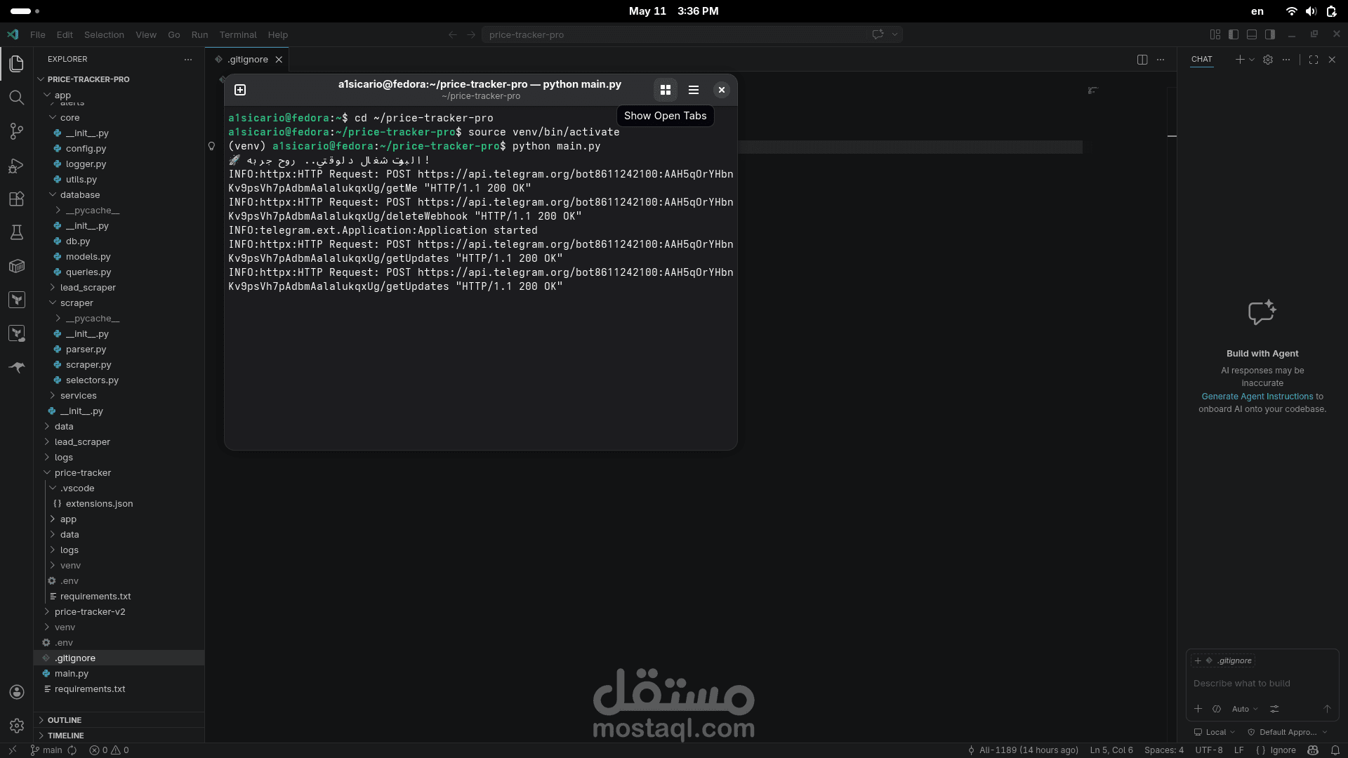Click Spaces: 4 indentation setting

tap(1164, 750)
